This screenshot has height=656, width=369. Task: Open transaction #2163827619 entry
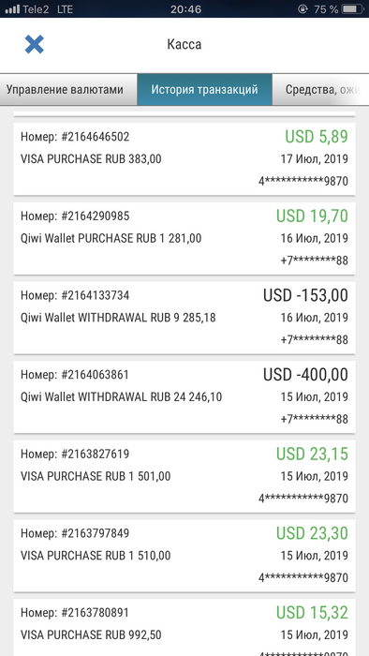click(x=184, y=476)
